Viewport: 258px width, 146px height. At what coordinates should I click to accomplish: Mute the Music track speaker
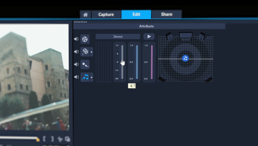tap(76, 77)
